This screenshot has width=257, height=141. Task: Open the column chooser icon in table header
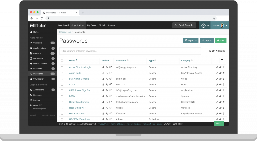[x=222, y=60]
